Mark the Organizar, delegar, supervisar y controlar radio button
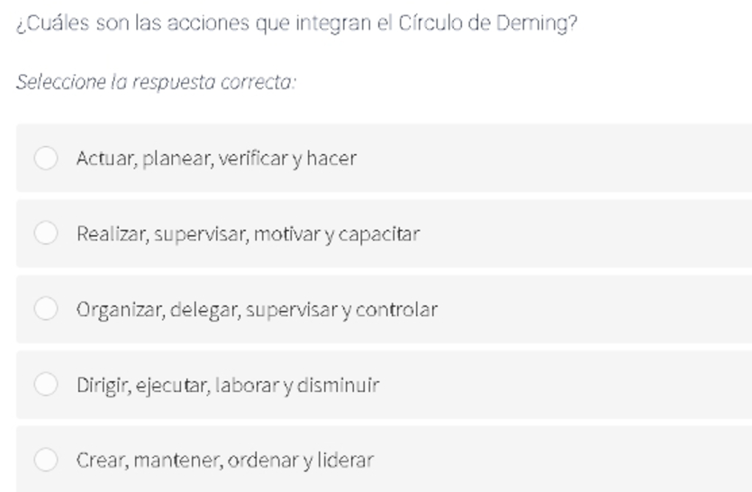752x492 pixels. point(46,309)
